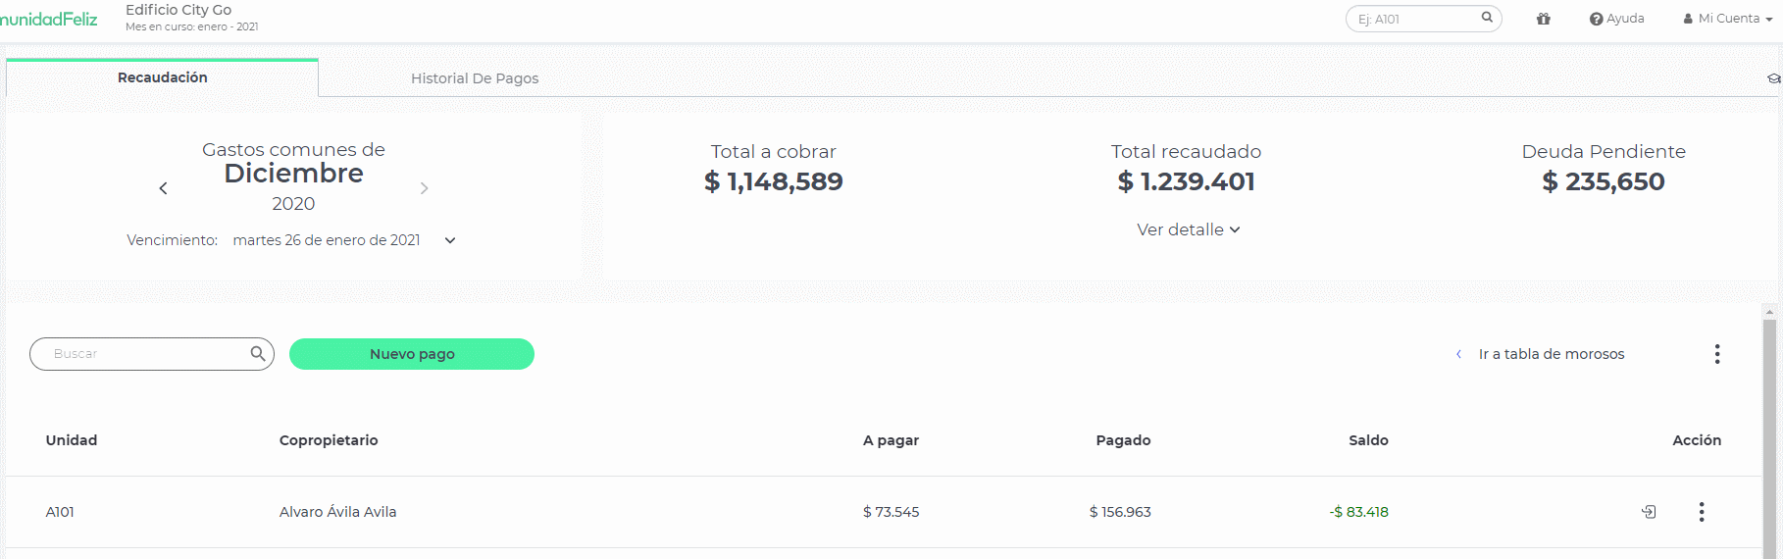Open the graduation cap icon beside the tabs
Image resolution: width=1783 pixels, height=559 pixels.
tap(1773, 78)
